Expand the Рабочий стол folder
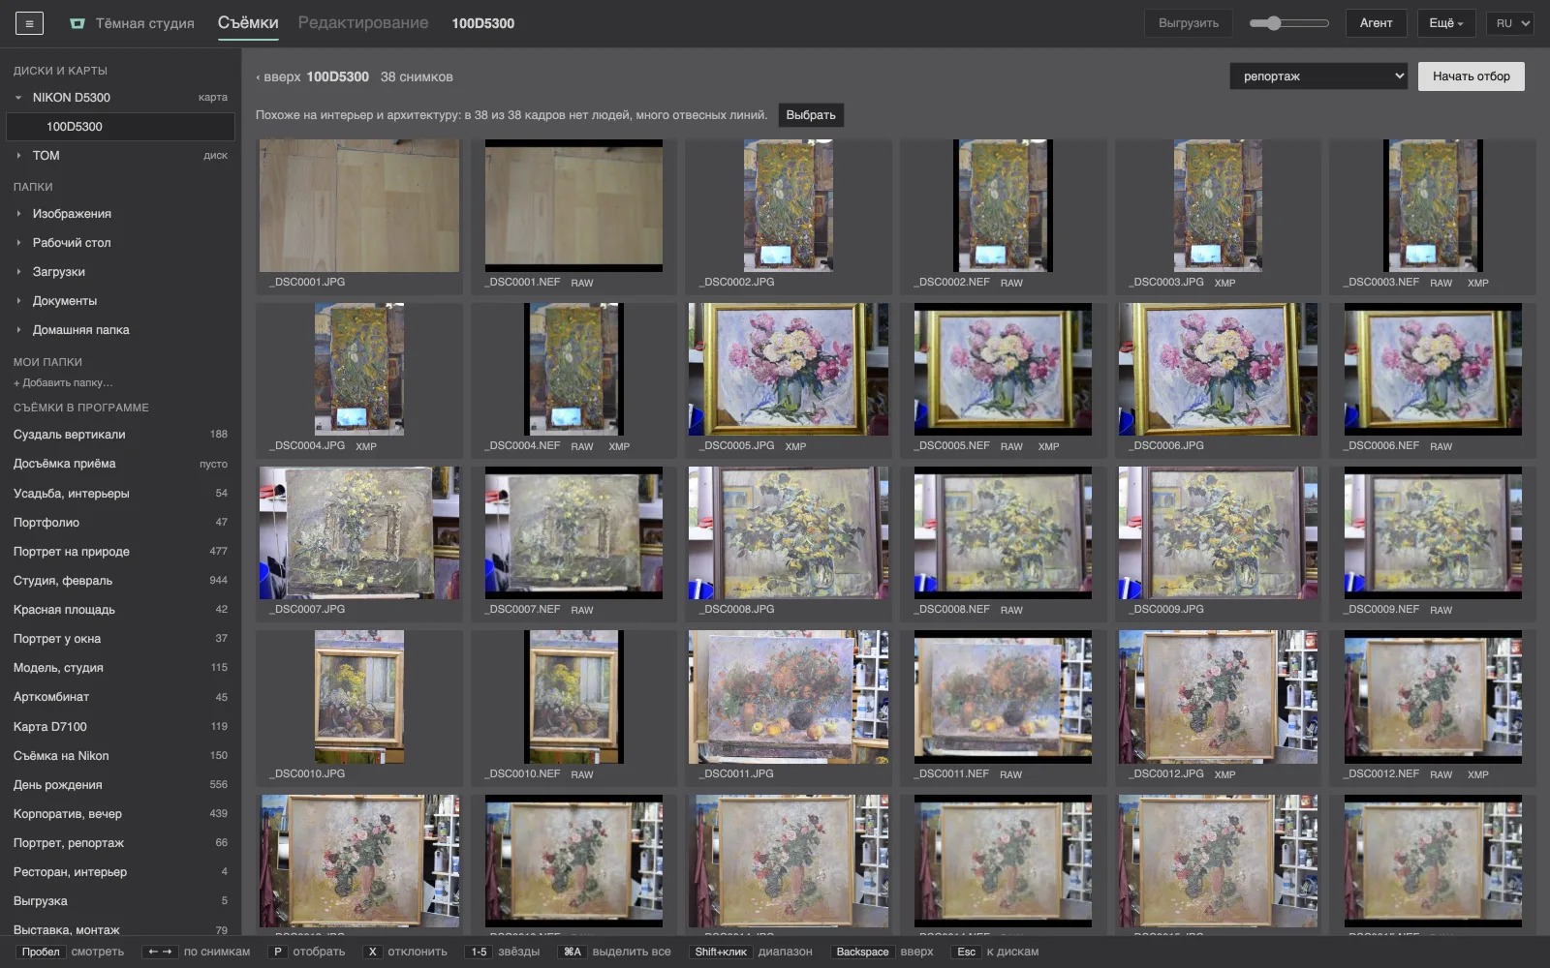 point(18,243)
